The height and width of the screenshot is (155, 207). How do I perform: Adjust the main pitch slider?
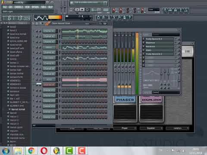(x=65, y=6)
